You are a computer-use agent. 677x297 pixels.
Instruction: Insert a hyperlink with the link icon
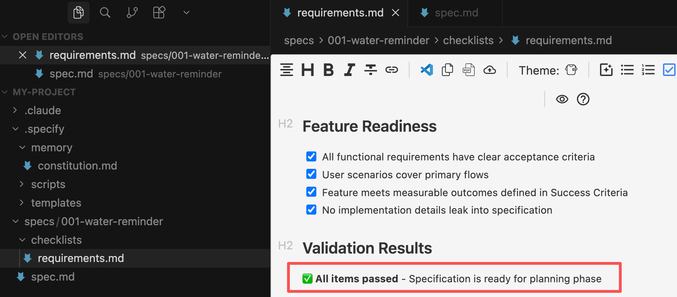click(x=391, y=70)
